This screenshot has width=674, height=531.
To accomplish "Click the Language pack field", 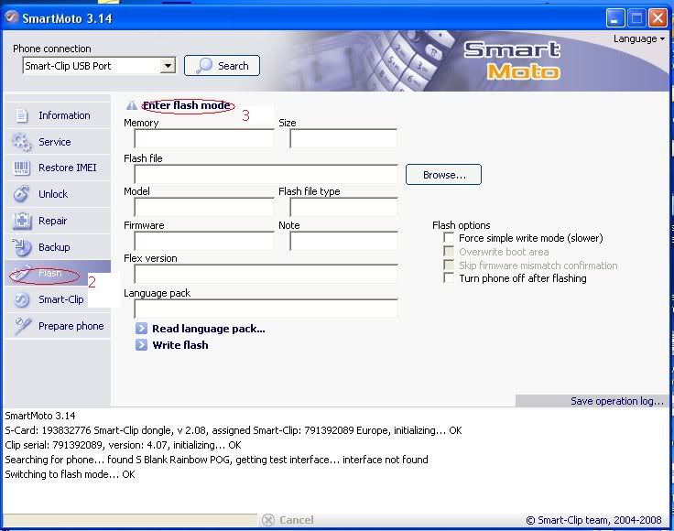I will point(266,309).
